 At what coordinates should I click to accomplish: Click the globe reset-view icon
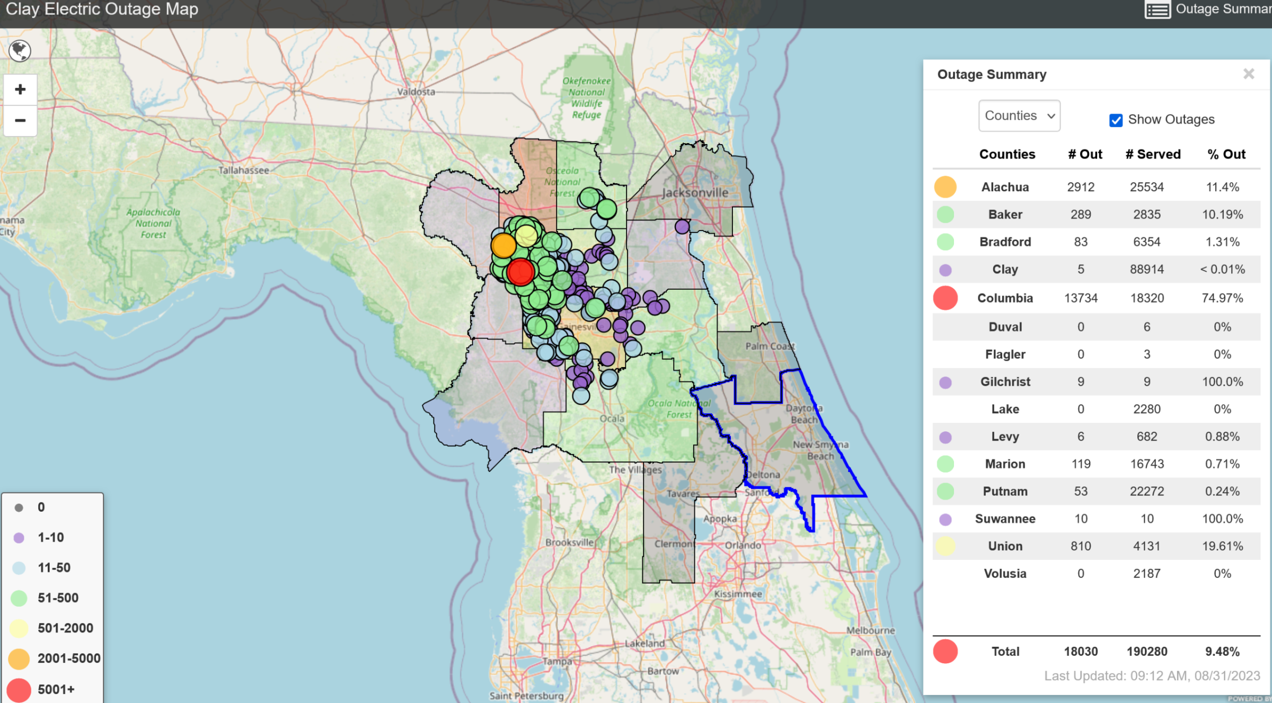point(20,51)
